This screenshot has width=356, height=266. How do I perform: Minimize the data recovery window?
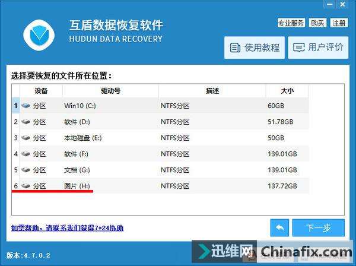tap(330, 4)
